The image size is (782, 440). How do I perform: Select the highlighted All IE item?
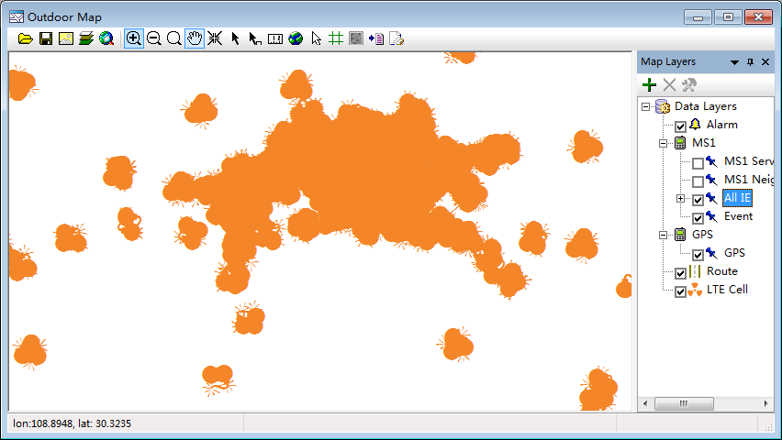point(738,198)
